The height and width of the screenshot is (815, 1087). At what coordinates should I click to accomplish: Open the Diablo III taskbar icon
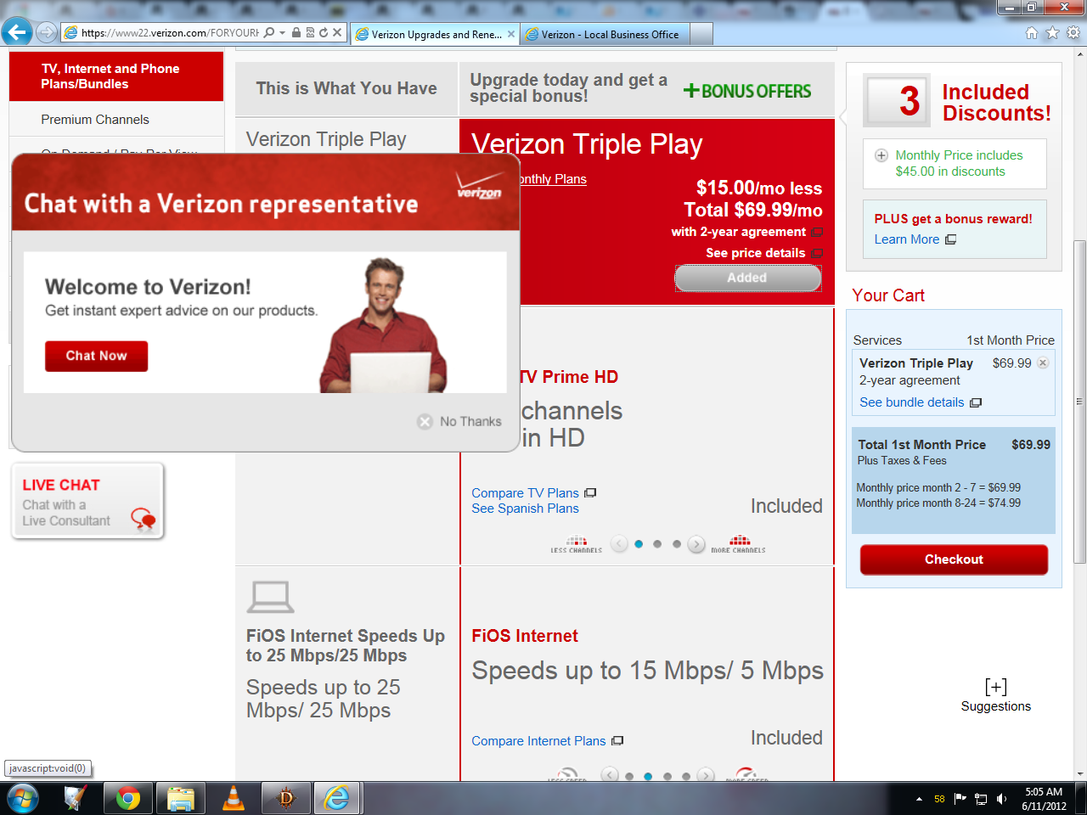286,798
